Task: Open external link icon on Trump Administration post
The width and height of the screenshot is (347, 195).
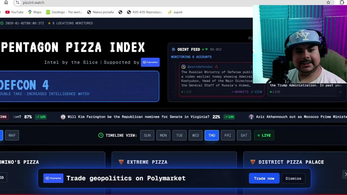Action: pyautogui.click(x=340, y=92)
